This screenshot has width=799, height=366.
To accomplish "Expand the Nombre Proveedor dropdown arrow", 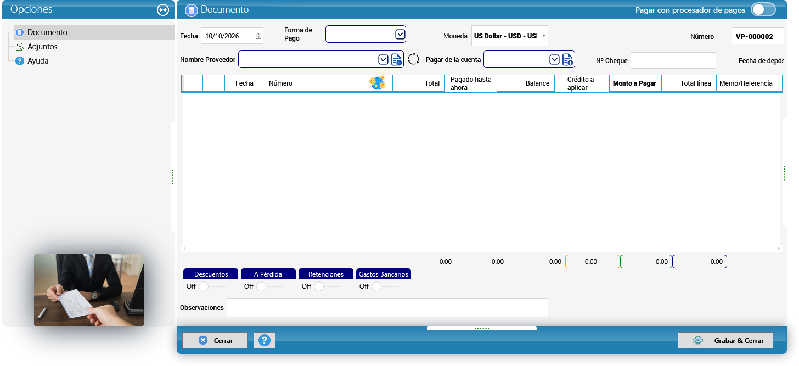I will [384, 59].
